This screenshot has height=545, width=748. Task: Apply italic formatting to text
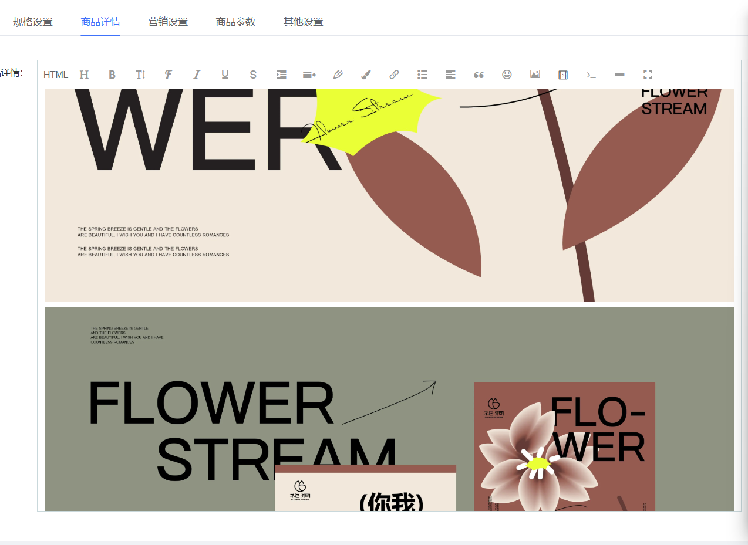pos(197,75)
